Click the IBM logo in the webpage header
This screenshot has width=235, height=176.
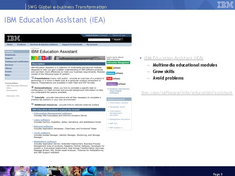coord(14,38)
